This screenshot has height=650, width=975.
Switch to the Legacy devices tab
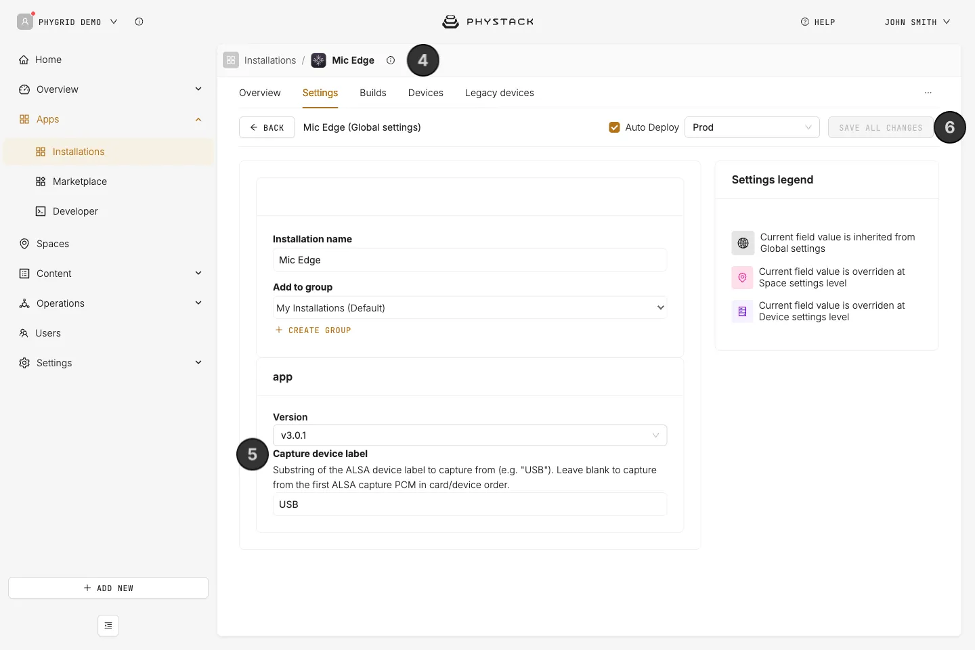(x=500, y=93)
